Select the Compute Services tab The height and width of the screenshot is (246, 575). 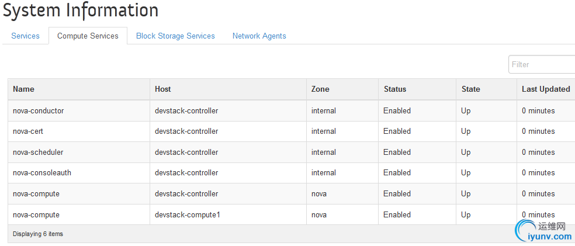(88, 36)
